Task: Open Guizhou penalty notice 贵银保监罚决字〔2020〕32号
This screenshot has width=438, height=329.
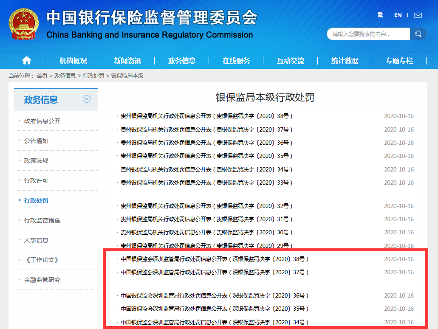Action: (x=206, y=206)
